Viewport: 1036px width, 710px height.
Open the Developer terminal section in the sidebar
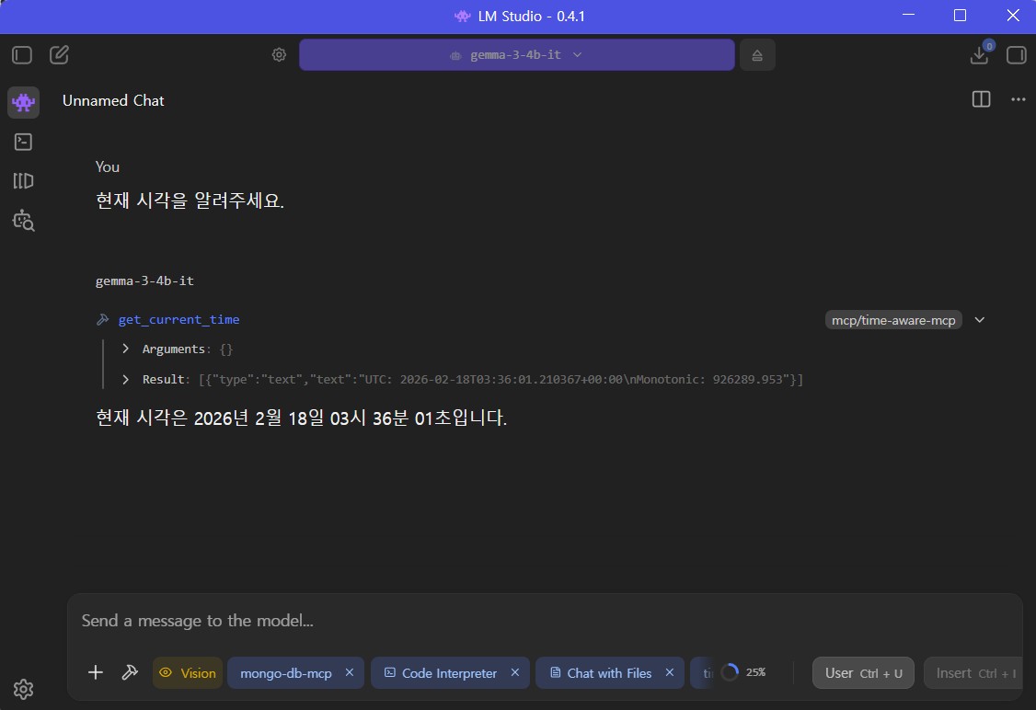23,142
